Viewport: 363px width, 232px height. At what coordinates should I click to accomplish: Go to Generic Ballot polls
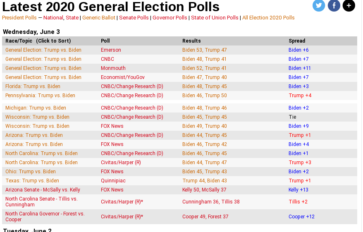click(99, 18)
